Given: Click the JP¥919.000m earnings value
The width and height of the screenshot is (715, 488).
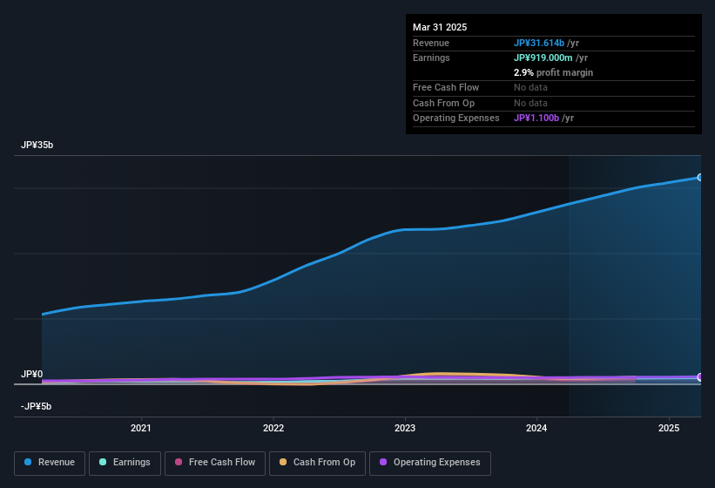Looking at the screenshot, I should coord(543,58).
